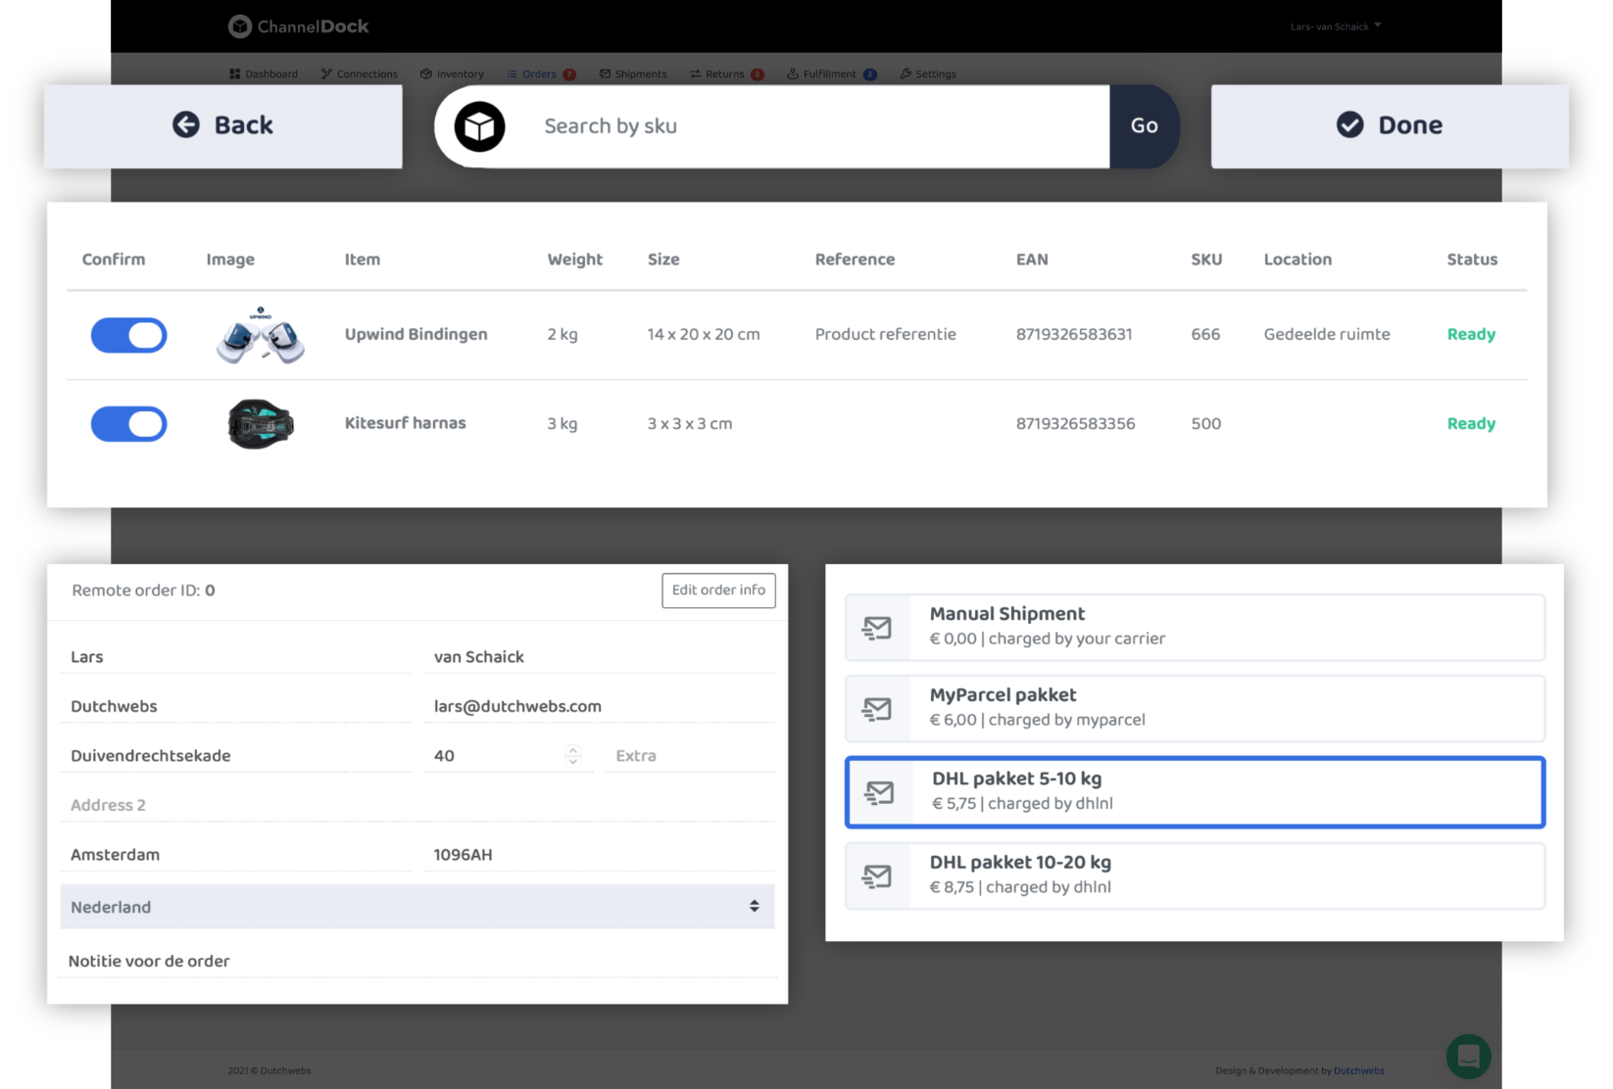The image size is (1613, 1089).
Task: Click the Kitesurf harnas item name
Action: (x=405, y=423)
